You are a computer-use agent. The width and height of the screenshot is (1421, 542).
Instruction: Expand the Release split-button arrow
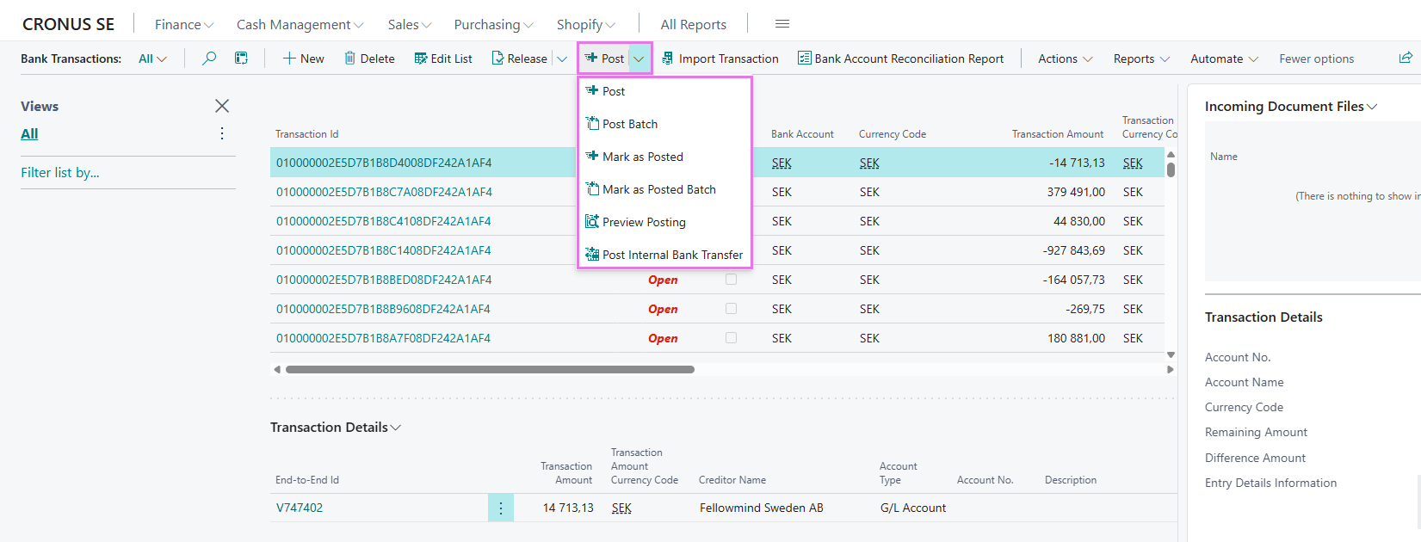(562, 59)
